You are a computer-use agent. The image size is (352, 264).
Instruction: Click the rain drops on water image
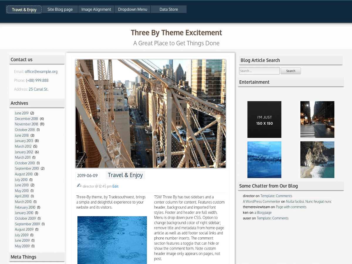click(x=112, y=240)
